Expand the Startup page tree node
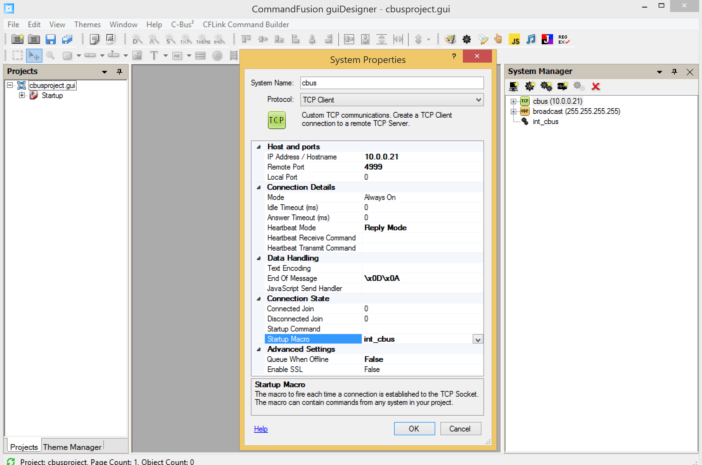The width and height of the screenshot is (702, 465). click(x=22, y=95)
